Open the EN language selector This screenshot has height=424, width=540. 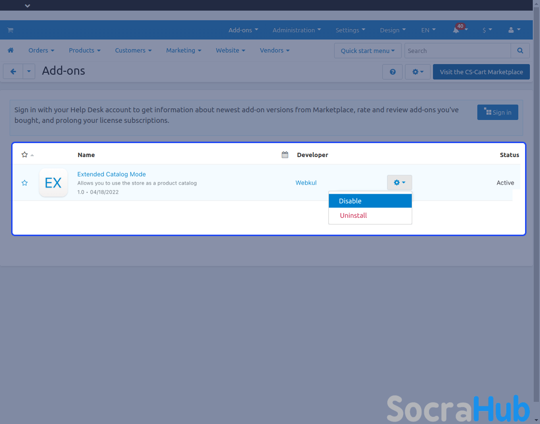point(428,30)
